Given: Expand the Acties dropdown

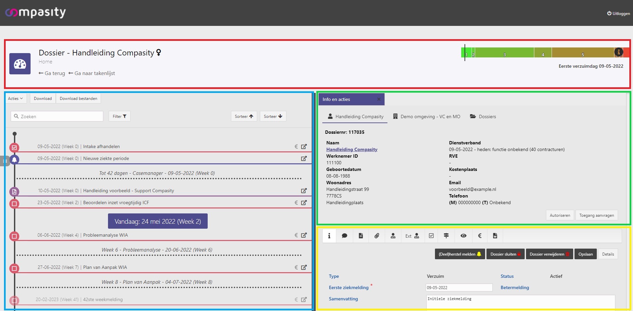Looking at the screenshot, I should (x=16, y=99).
